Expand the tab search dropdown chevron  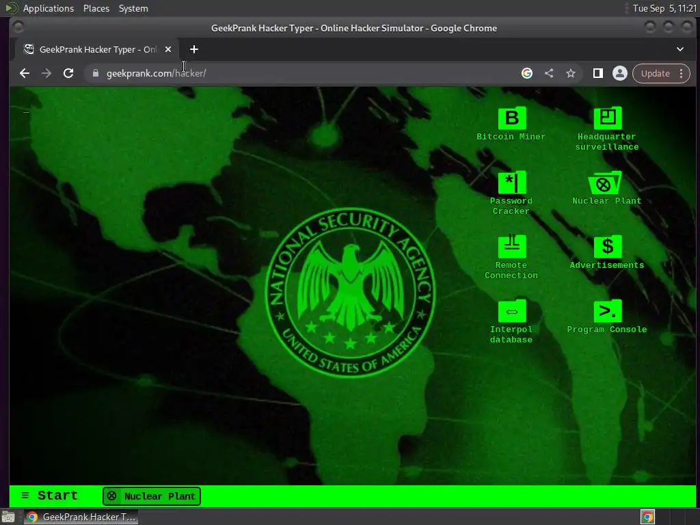pos(680,49)
